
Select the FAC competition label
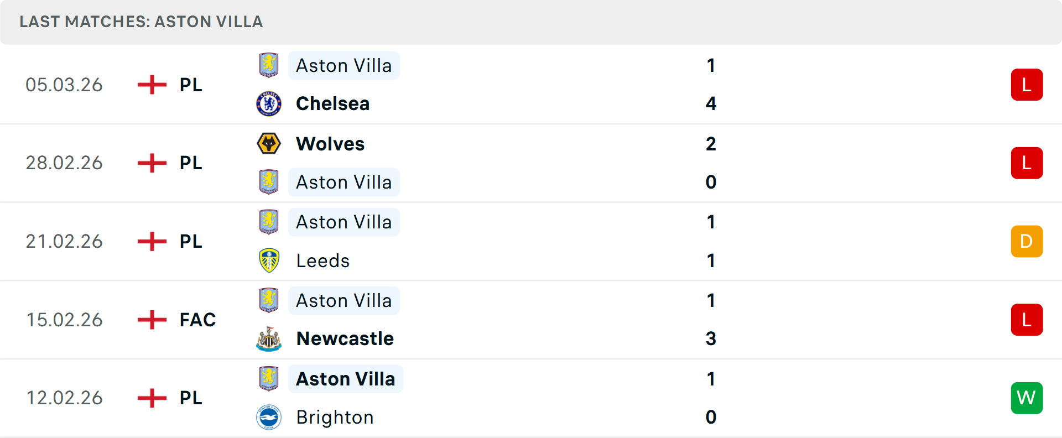point(197,320)
